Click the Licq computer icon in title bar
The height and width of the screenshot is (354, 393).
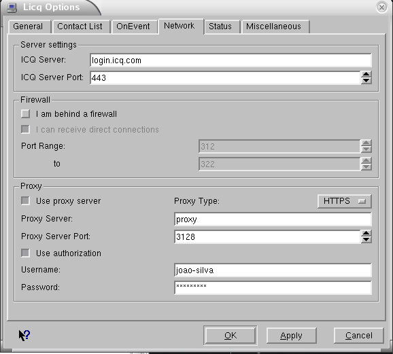pos(12,7)
